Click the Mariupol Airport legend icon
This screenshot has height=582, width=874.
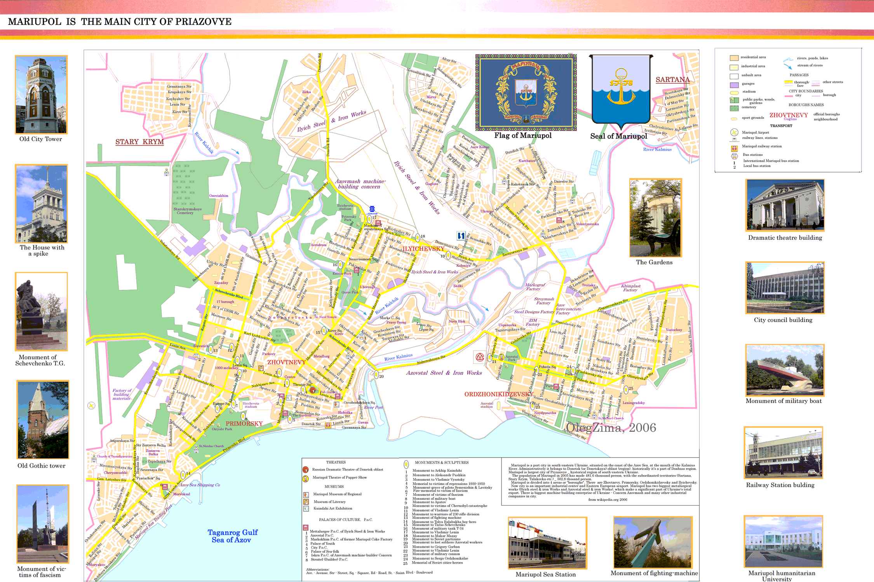pos(734,132)
